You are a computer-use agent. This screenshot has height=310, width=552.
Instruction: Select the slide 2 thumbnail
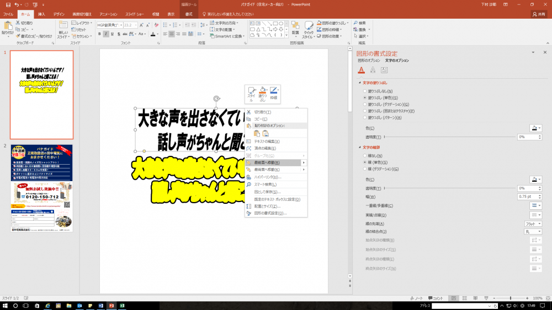41,188
